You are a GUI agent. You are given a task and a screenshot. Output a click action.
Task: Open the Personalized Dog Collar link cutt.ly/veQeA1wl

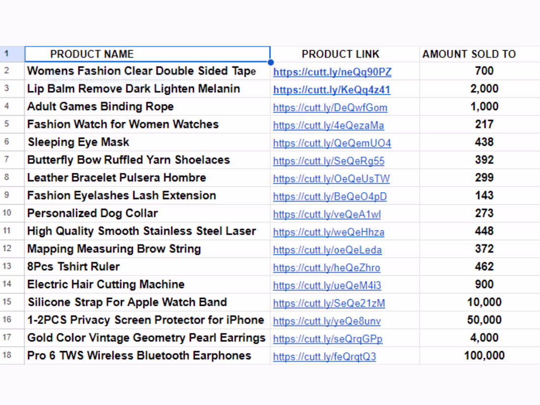point(327,214)
